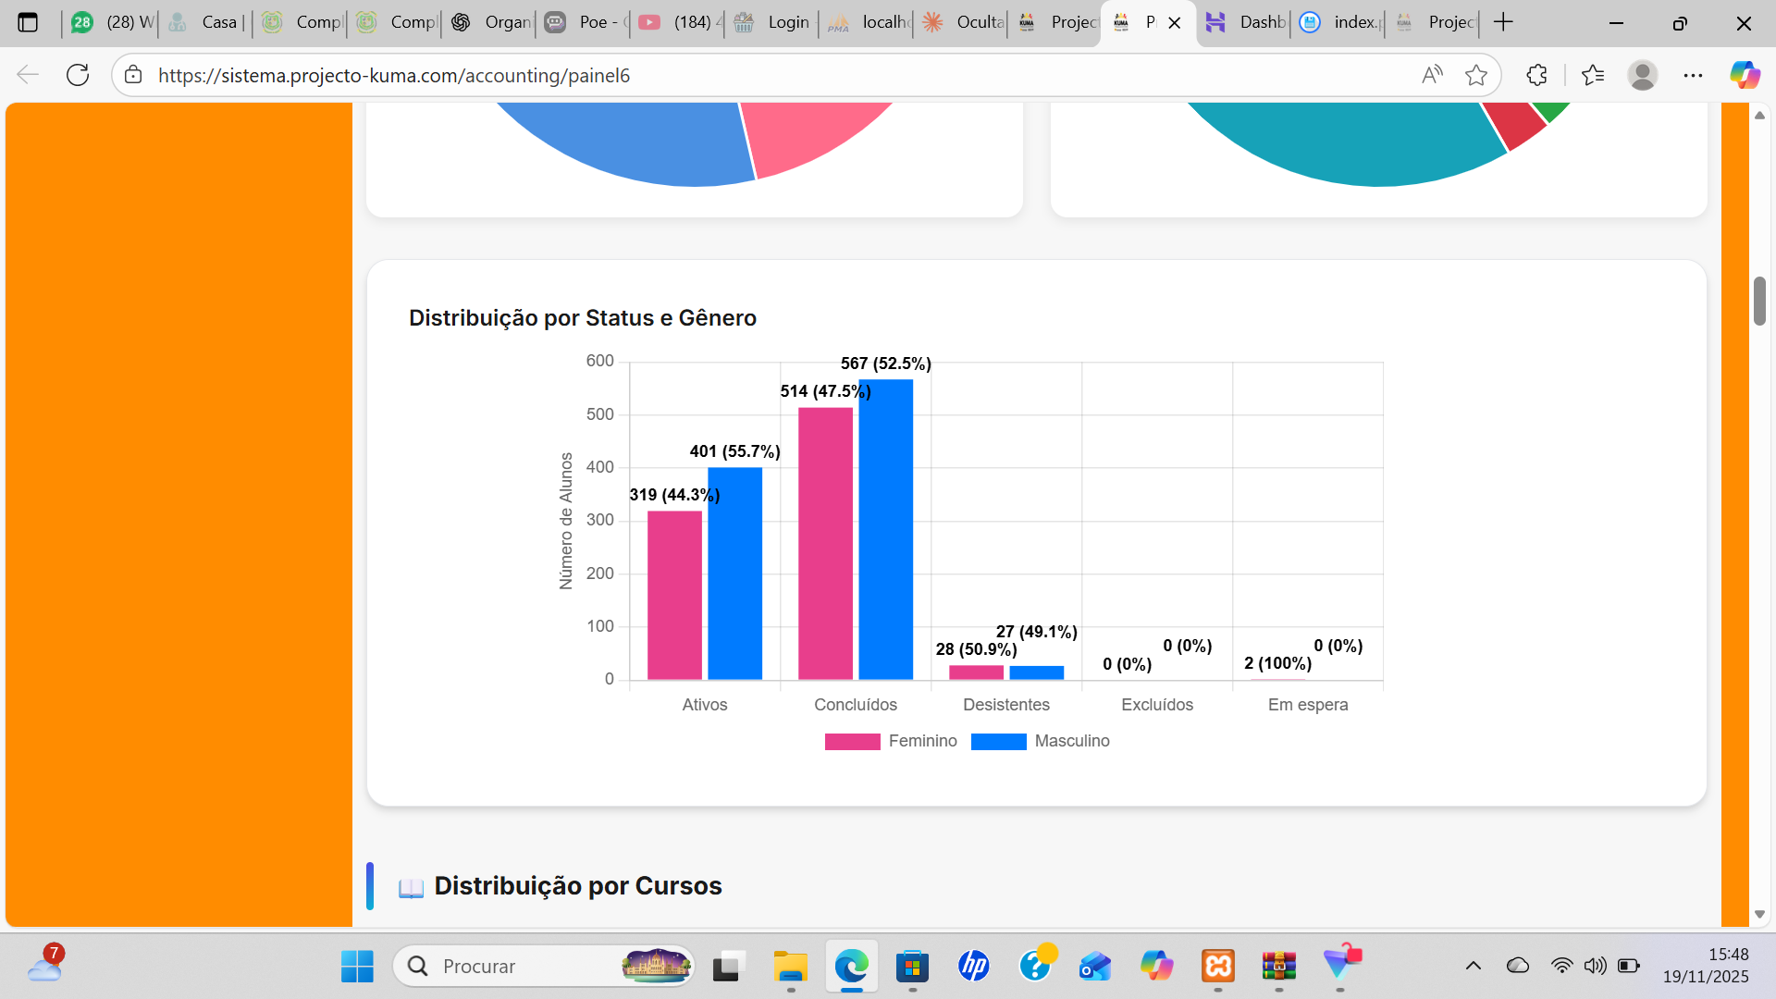
Task: Open tab actions menu at top-left
Action: coord(28,22)
